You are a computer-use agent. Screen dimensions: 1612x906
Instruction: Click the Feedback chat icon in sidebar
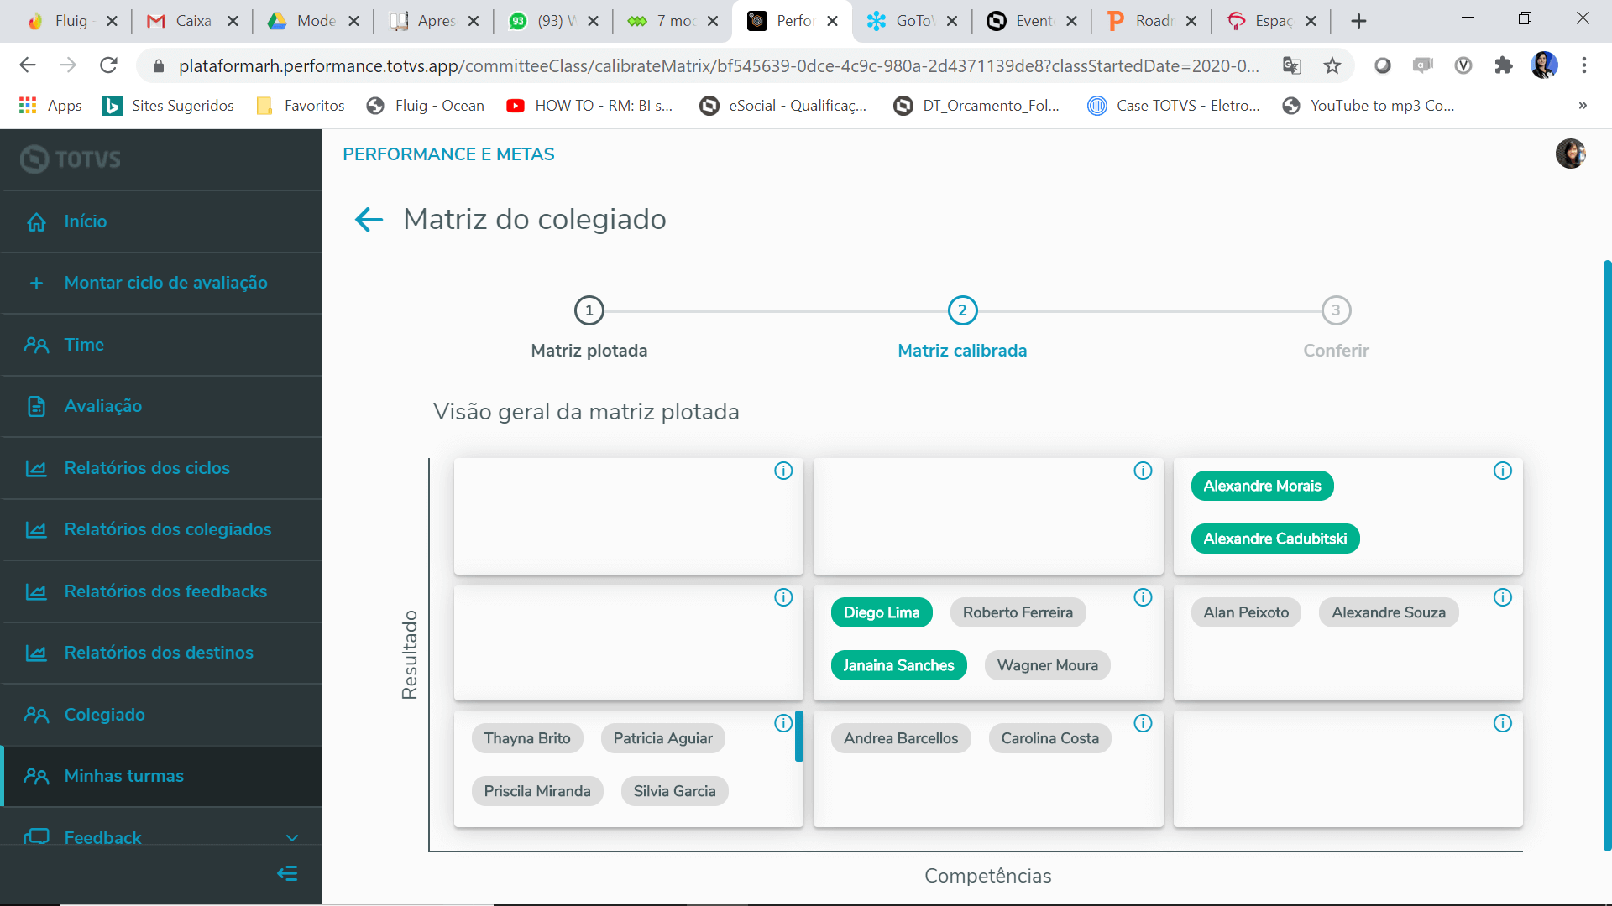pyautogui.click(x=36, y=836)
